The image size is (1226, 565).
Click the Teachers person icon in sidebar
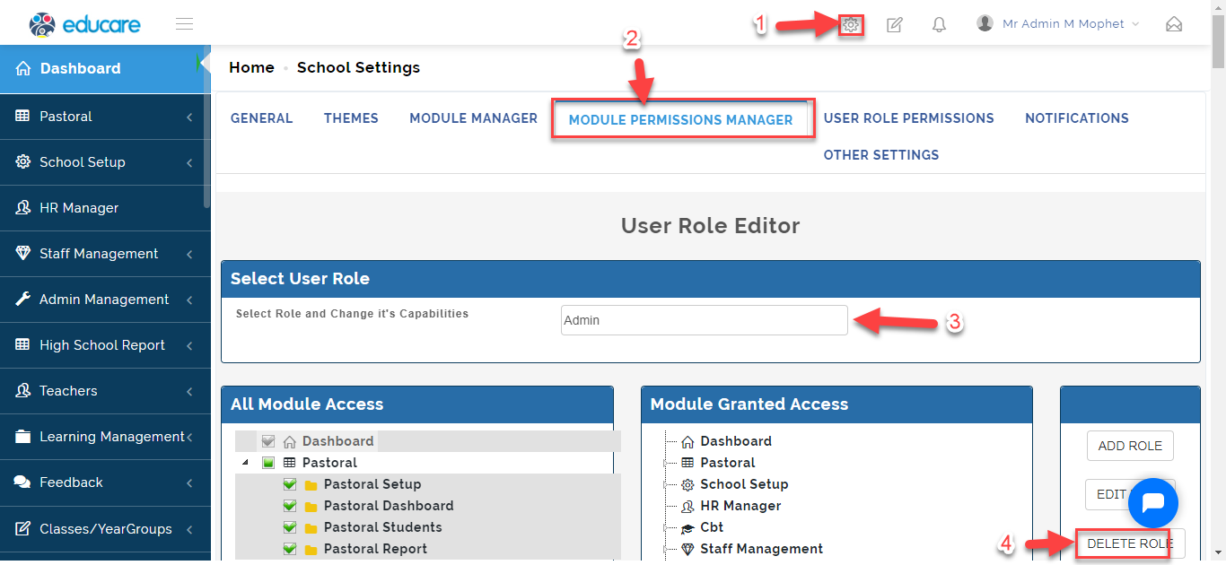(23, 391)
